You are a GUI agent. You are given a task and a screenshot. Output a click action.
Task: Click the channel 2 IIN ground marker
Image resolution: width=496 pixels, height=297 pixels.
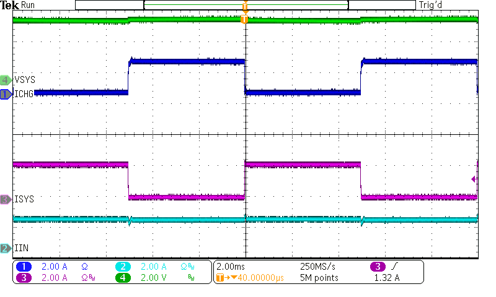pyautogui.click(x=6, y=248)
